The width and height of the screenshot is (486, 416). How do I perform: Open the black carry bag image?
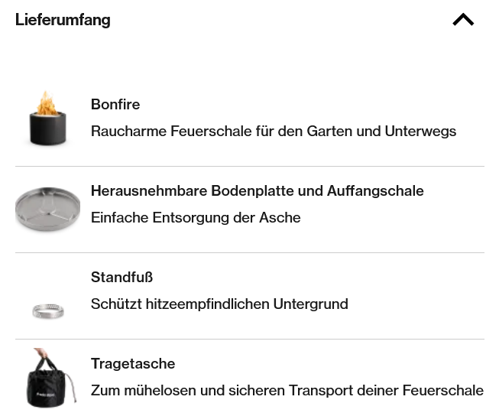coord(51,378)
